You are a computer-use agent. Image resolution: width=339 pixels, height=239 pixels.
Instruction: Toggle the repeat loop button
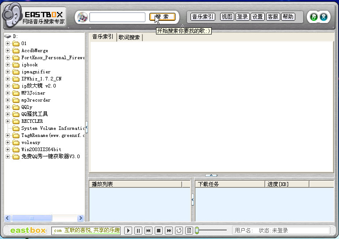click(x=179, y=231)
